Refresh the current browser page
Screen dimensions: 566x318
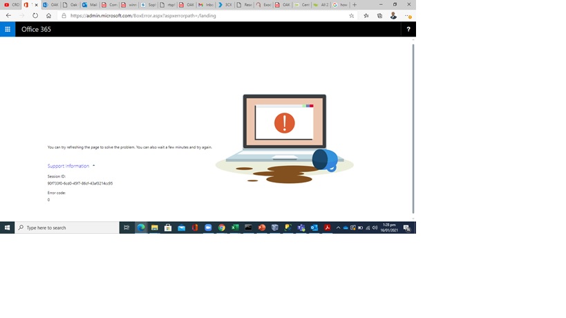(x=35, y=15)
